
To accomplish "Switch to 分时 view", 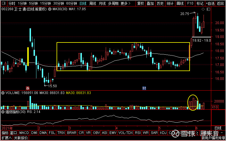I will point(12,3).
